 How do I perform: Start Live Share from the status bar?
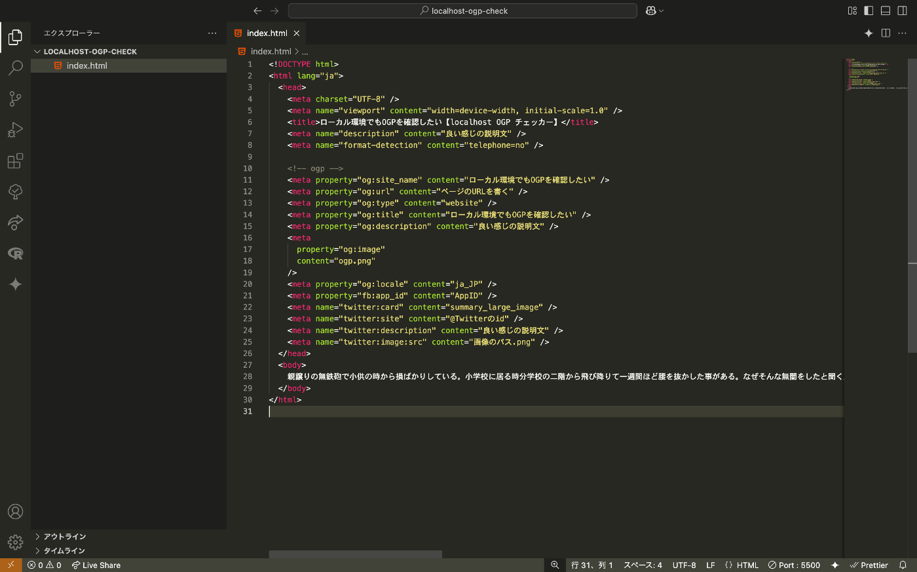coord(96,565)
